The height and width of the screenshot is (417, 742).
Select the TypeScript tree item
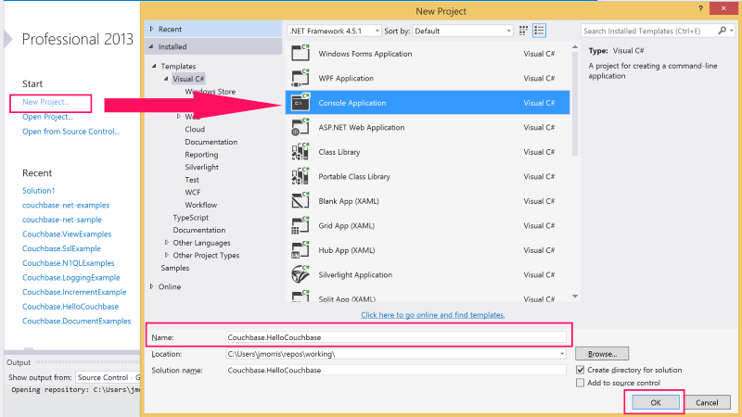191,218
